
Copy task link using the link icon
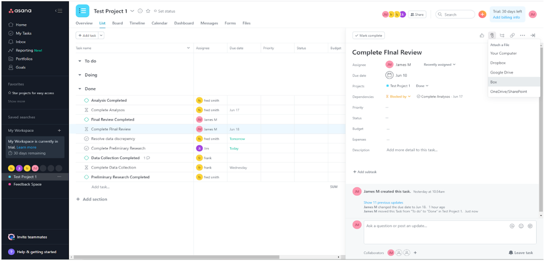[x=512, y=35]
